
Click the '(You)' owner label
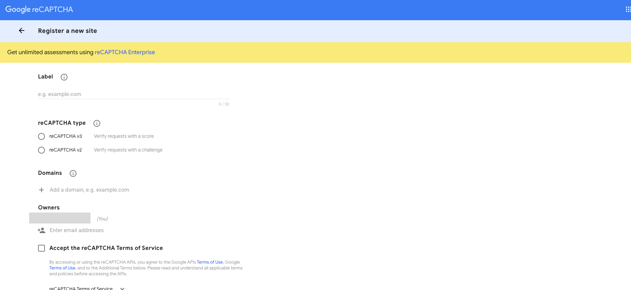pos(102,219)
